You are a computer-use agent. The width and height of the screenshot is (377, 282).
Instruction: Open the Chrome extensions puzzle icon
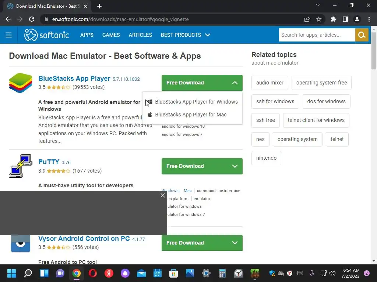pyautogui.click(x=334, y=19)
